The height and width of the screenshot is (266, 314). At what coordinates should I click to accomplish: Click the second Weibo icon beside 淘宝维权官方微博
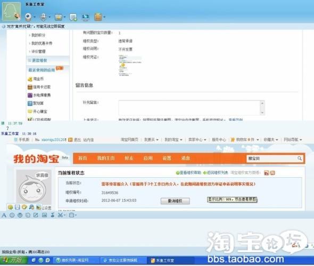[x=272, y=173]
